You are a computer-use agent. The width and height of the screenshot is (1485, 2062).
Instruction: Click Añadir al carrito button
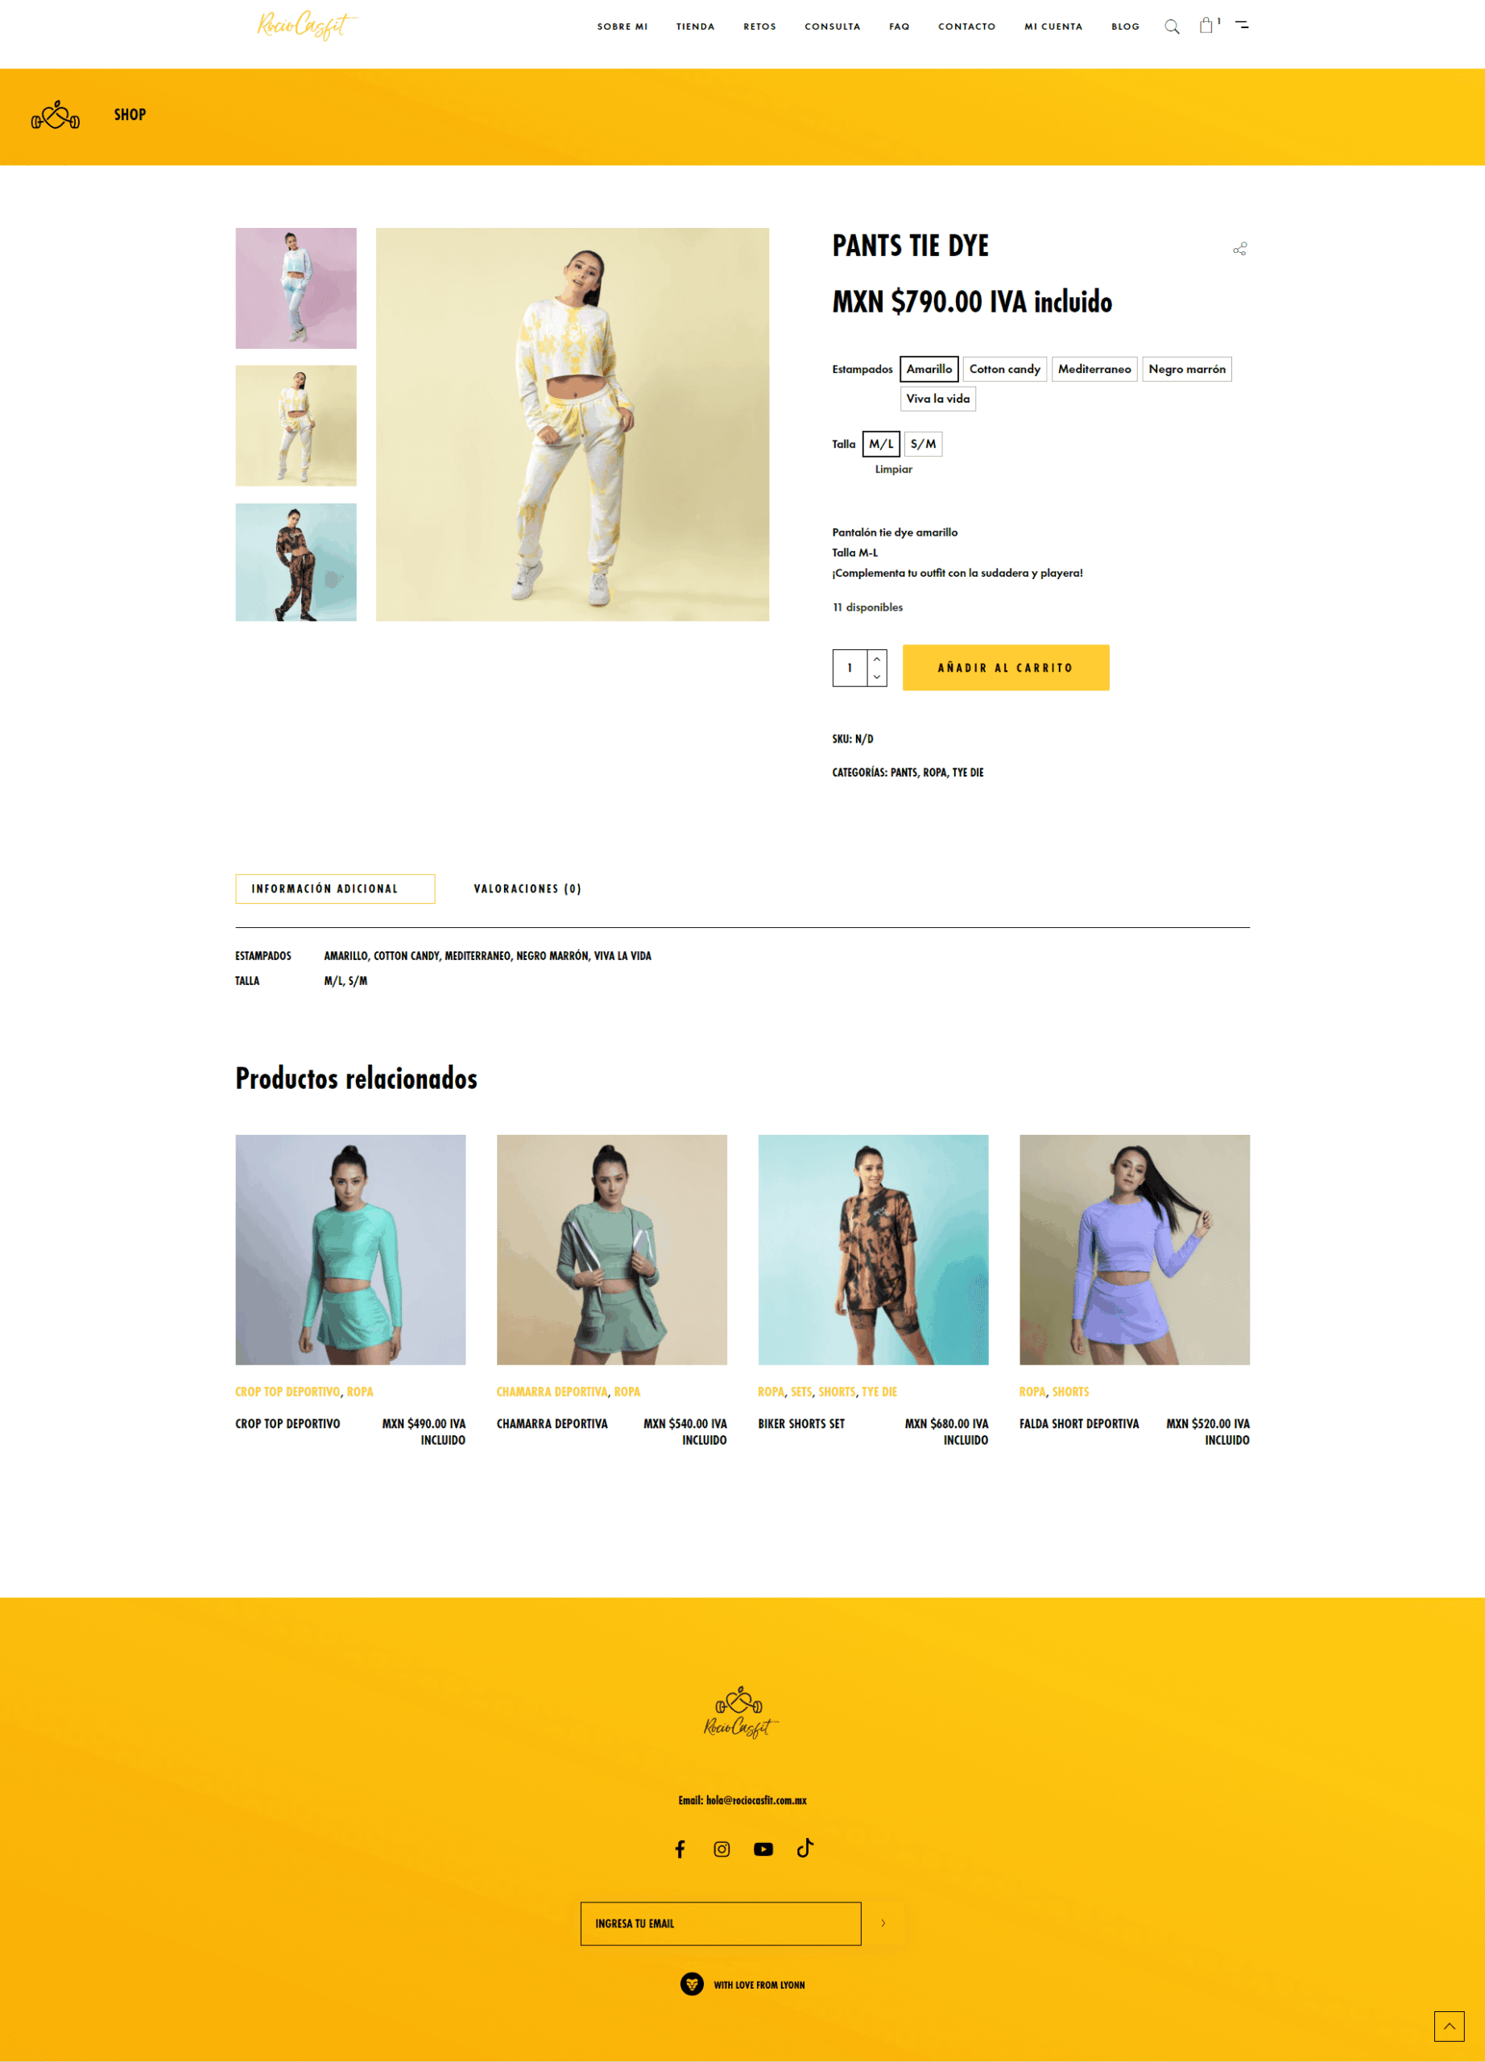[x=1005, y=668]
